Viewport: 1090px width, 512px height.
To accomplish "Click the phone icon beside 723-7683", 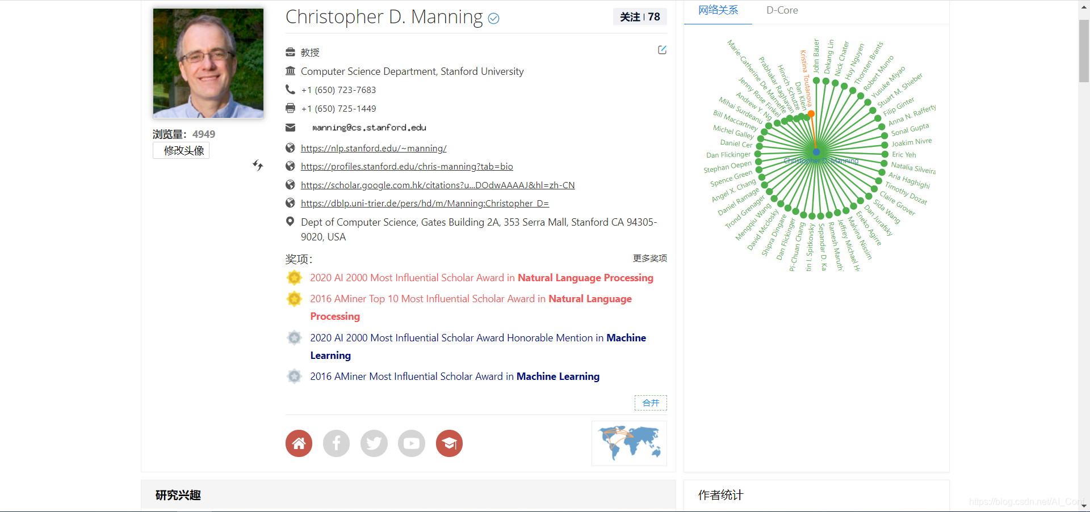I will click(290, 90).
